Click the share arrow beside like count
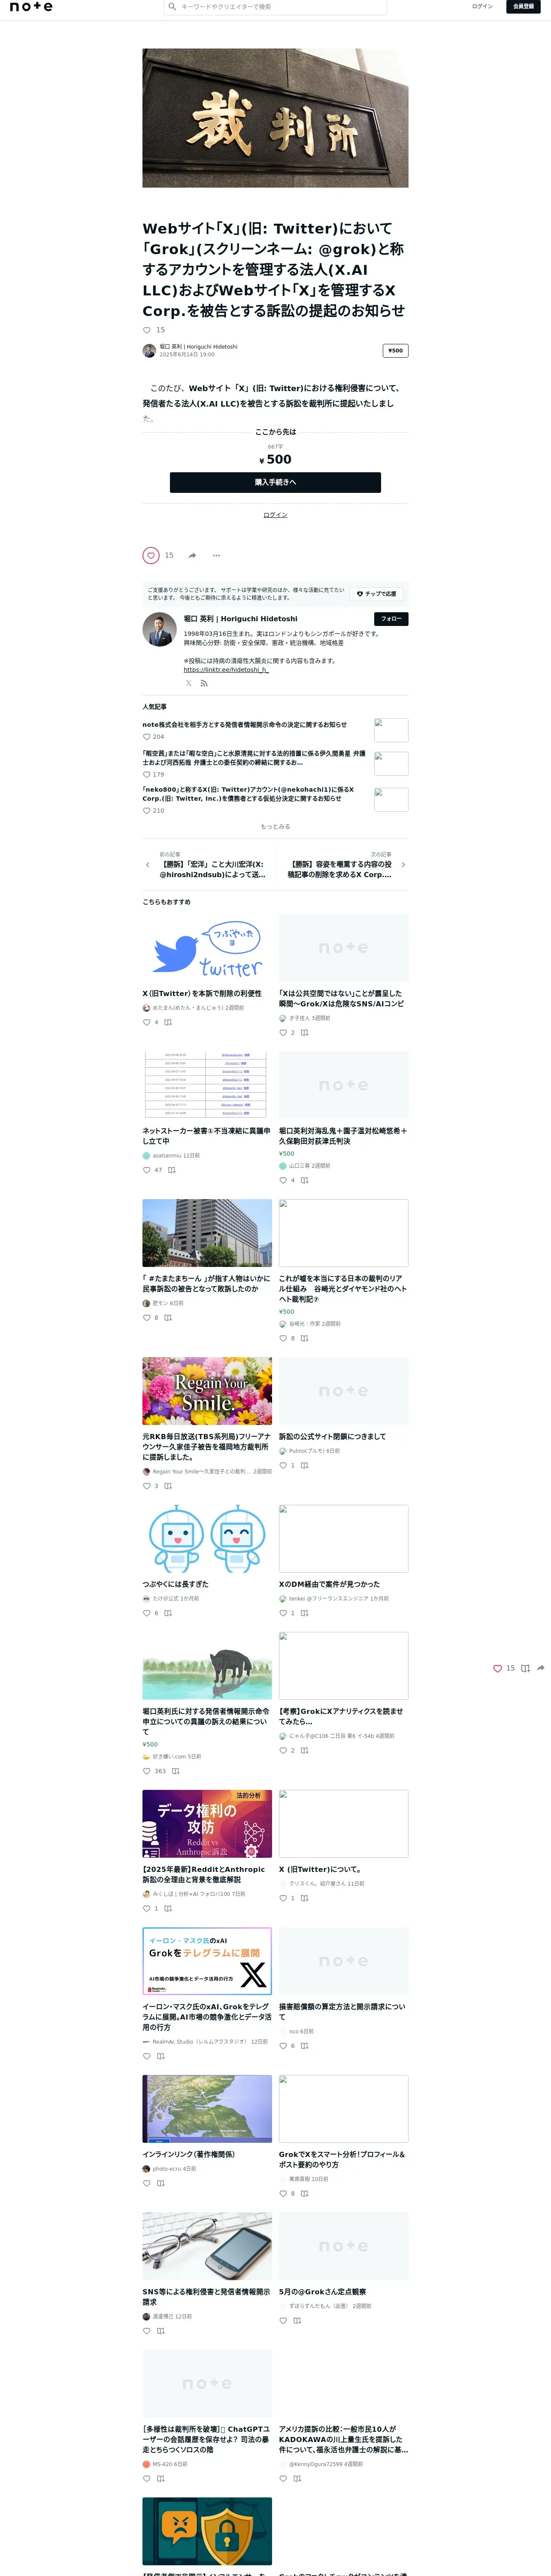Viewport: 551px width, 2576px height. click(192, 556)
